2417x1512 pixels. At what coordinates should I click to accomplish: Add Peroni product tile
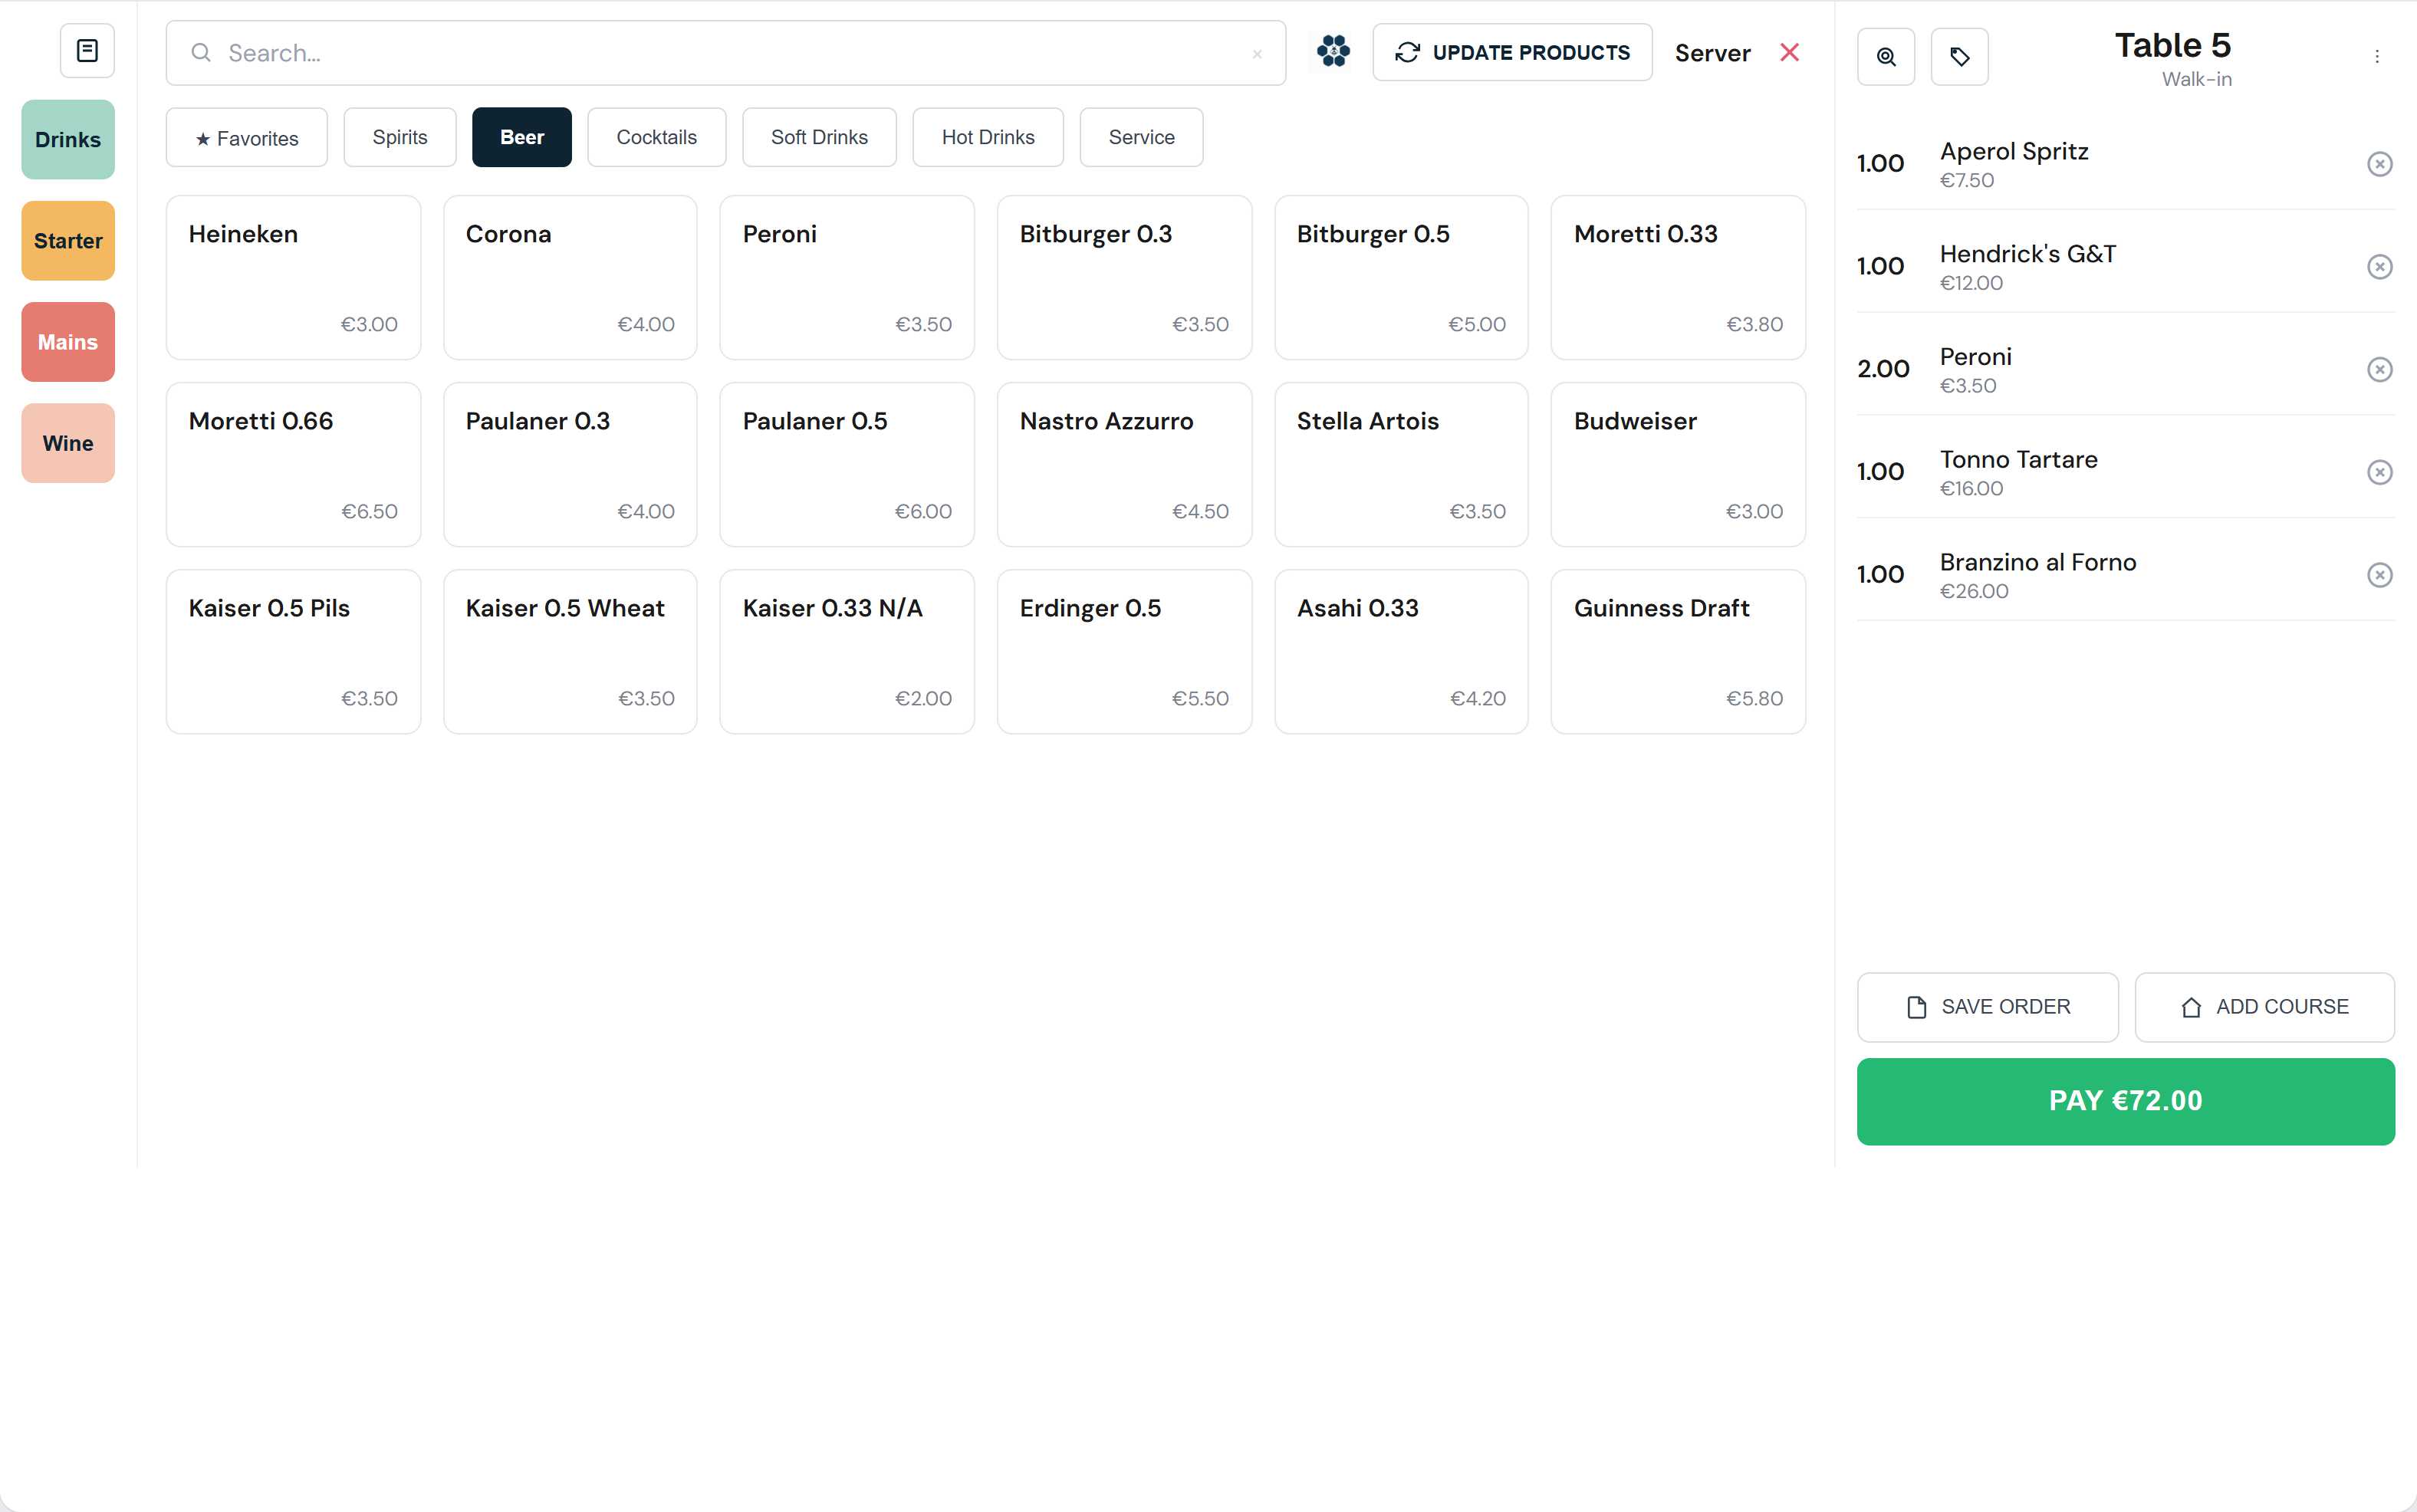tap(847, 278)
